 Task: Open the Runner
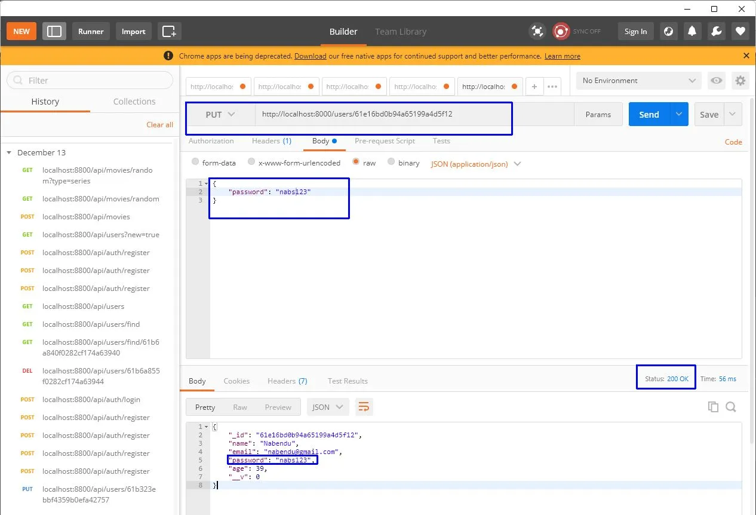[91, 31]
